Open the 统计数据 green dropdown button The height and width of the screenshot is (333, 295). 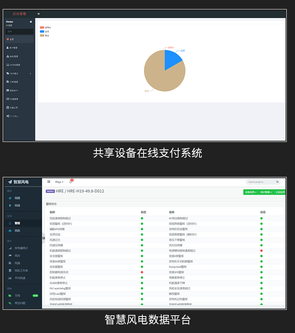tap(265, 192)
